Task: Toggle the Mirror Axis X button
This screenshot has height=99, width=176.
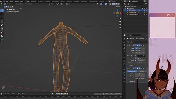Action: (x=136, y=48)
